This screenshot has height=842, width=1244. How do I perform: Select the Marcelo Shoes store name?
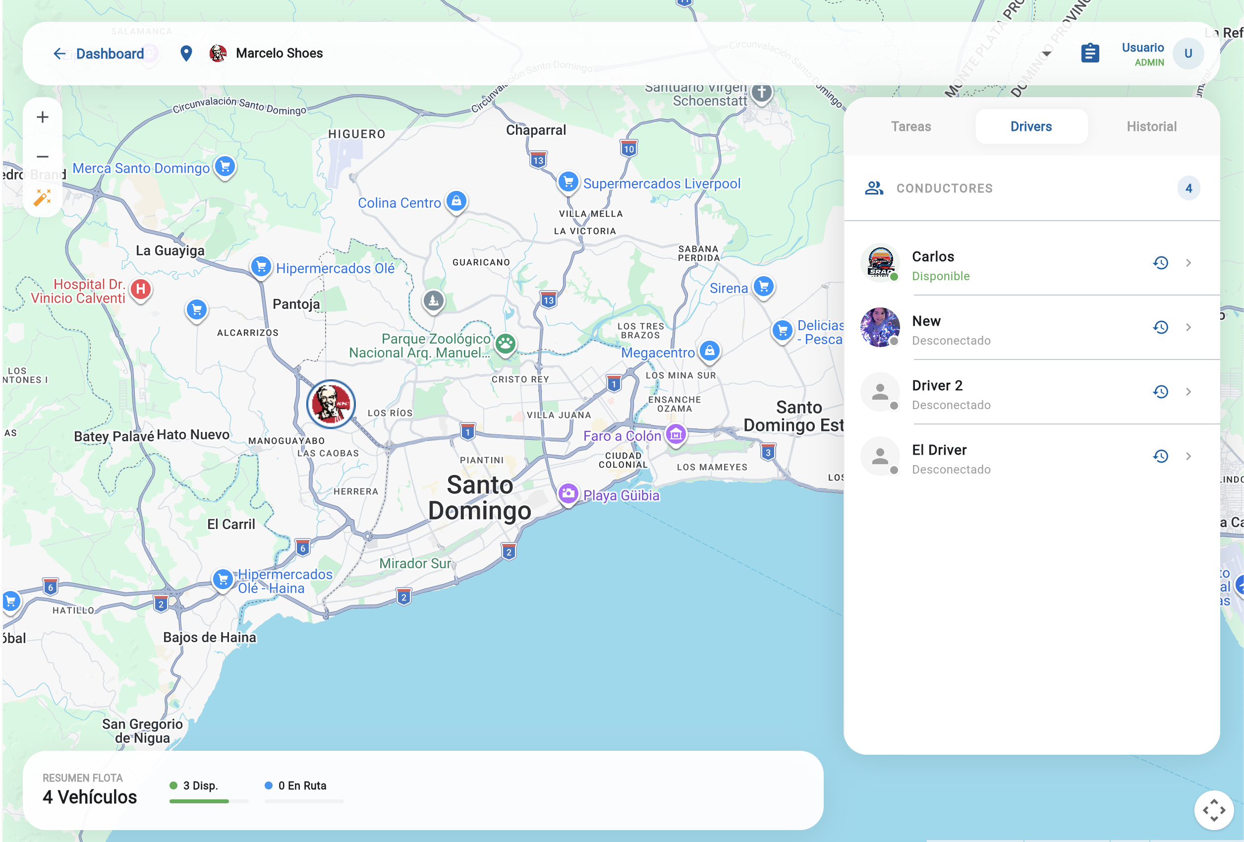(279, 53)
